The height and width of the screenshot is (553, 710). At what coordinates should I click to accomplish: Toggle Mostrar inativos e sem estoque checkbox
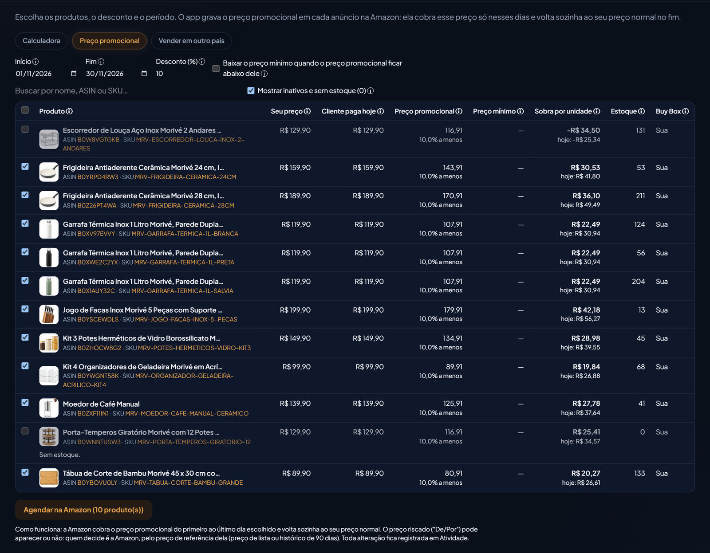(251, 90)
